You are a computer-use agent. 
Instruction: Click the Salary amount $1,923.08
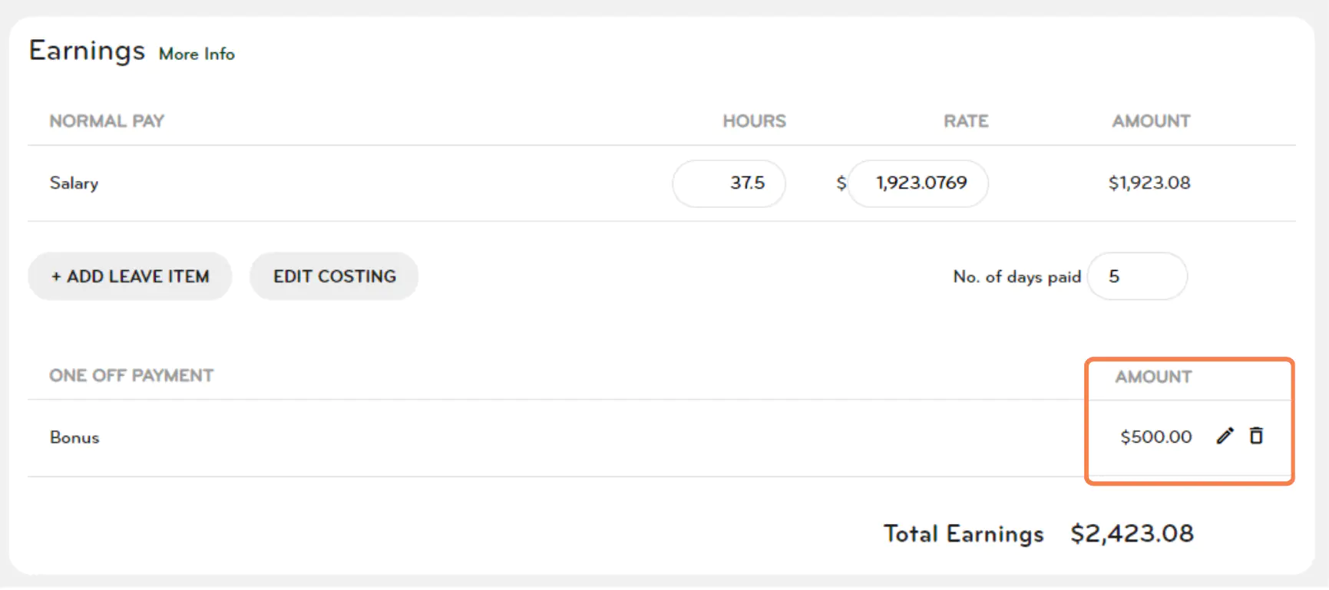1149,183
